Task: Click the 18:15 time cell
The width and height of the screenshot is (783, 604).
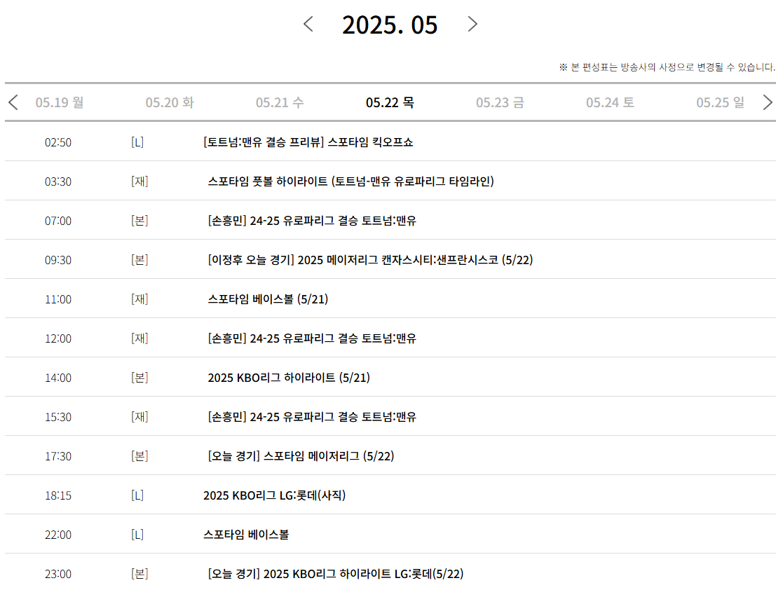Action: pos(58,495)
